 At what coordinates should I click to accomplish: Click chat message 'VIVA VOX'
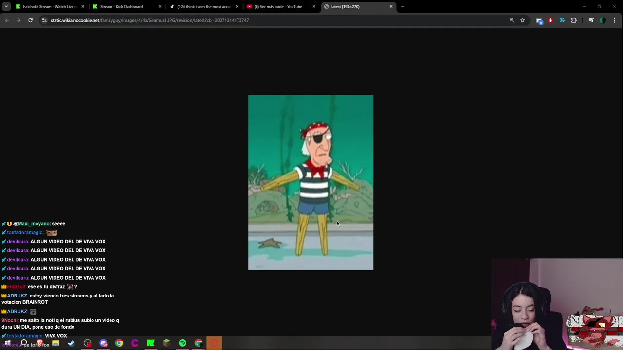click(x=56, y=336)
